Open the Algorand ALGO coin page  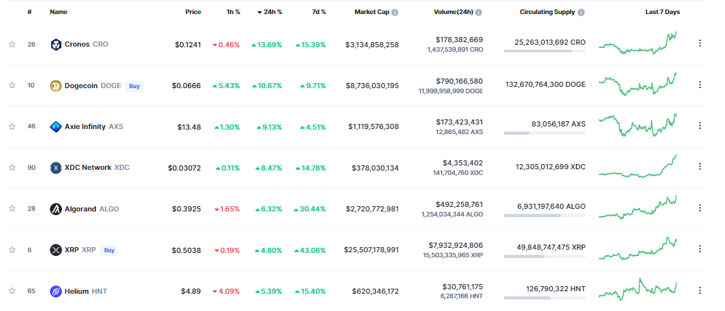coord(91,209)
